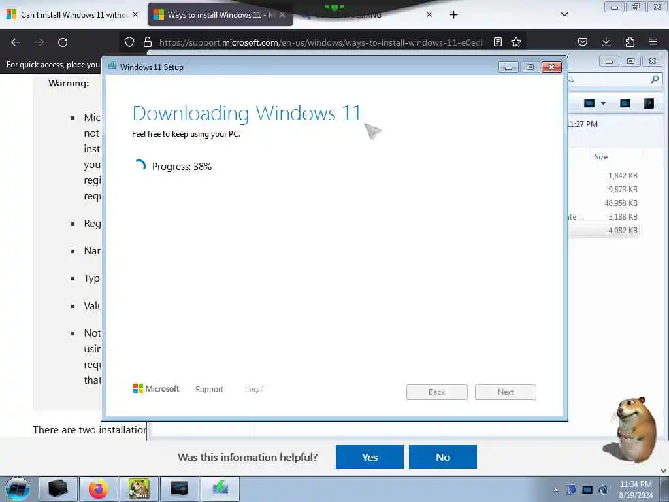Image resolution: width=669 pixels, height=502 pixels.
Task: Open the extensions puzzle icon
Action: (630, 42)
